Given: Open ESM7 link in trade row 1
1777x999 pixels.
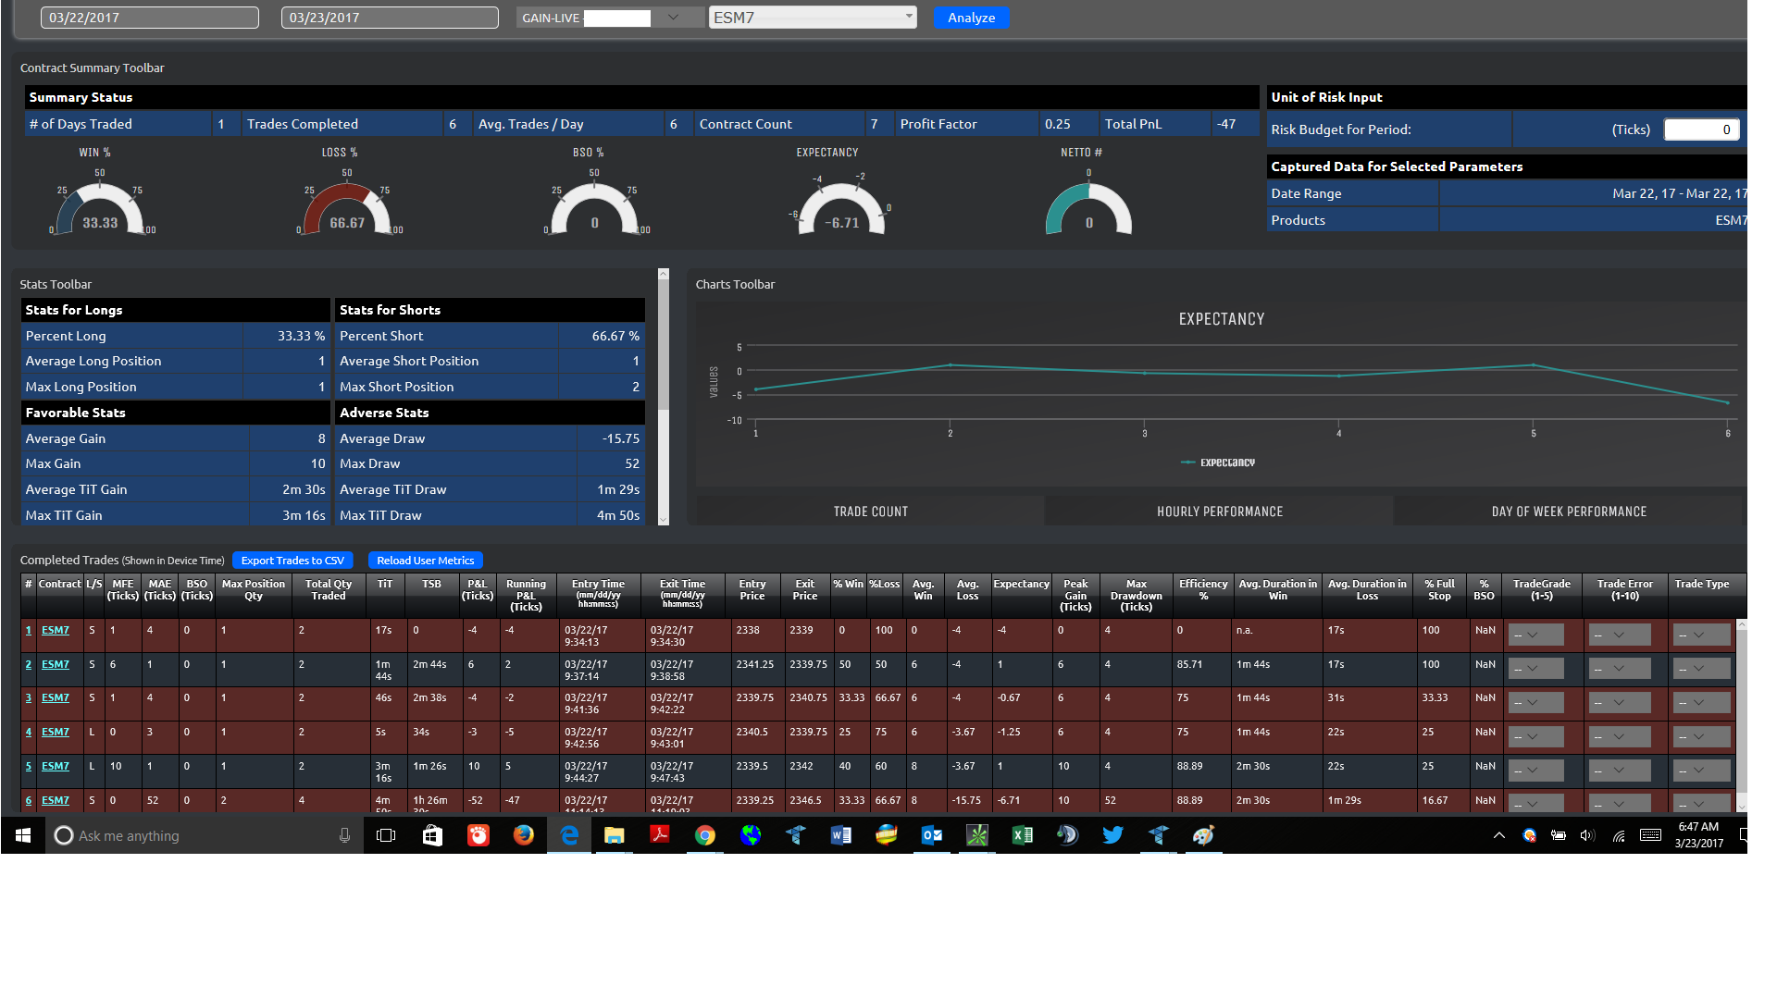Looking at the screenshot, I should coord(56,630).
